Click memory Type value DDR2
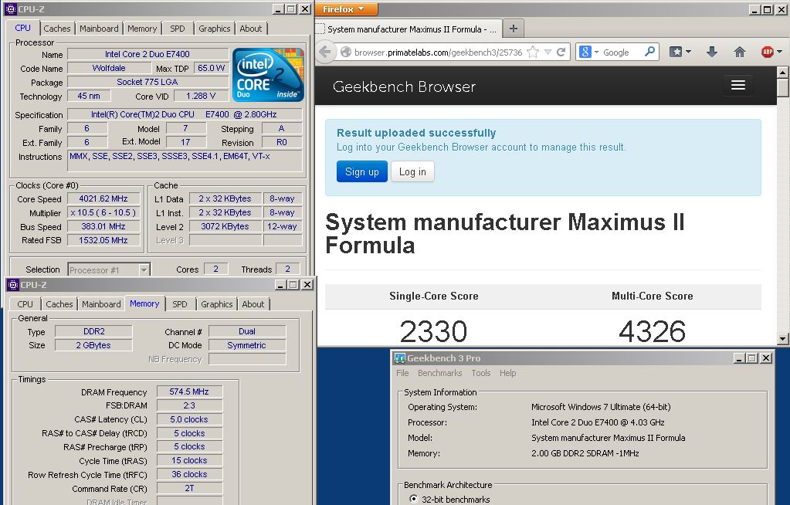This screenshot has height=505, width=790. 93,331
